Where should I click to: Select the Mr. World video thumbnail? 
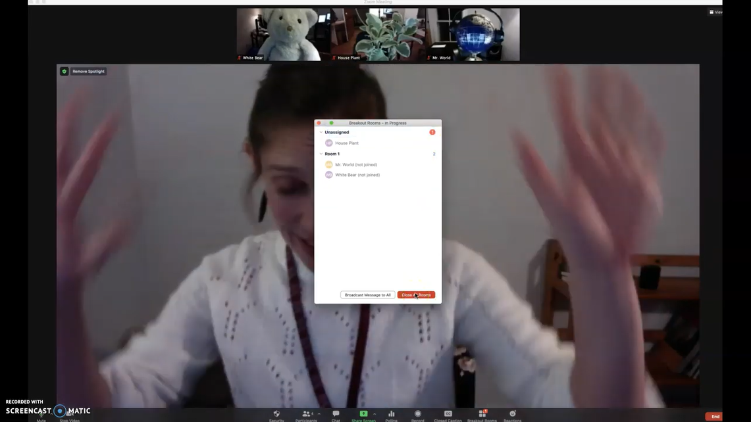[473, 34]
